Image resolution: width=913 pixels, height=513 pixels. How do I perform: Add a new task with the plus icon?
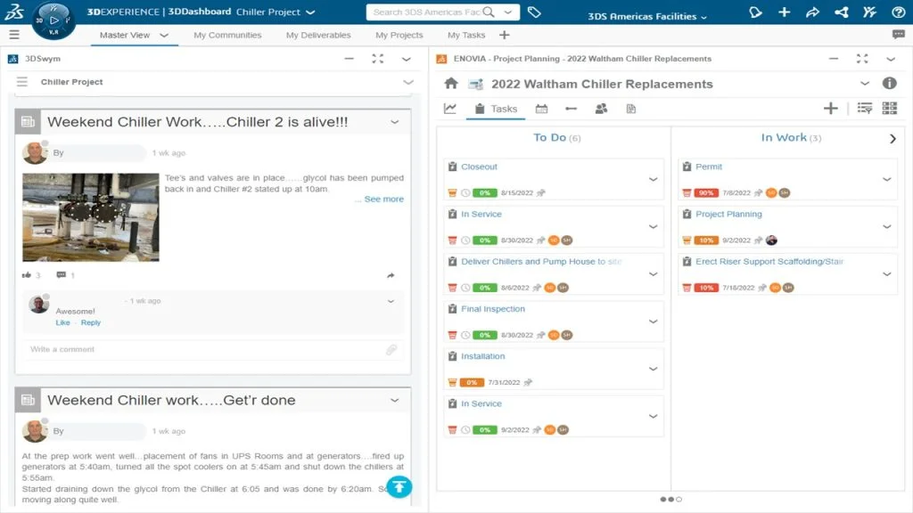tap(830, 109)
